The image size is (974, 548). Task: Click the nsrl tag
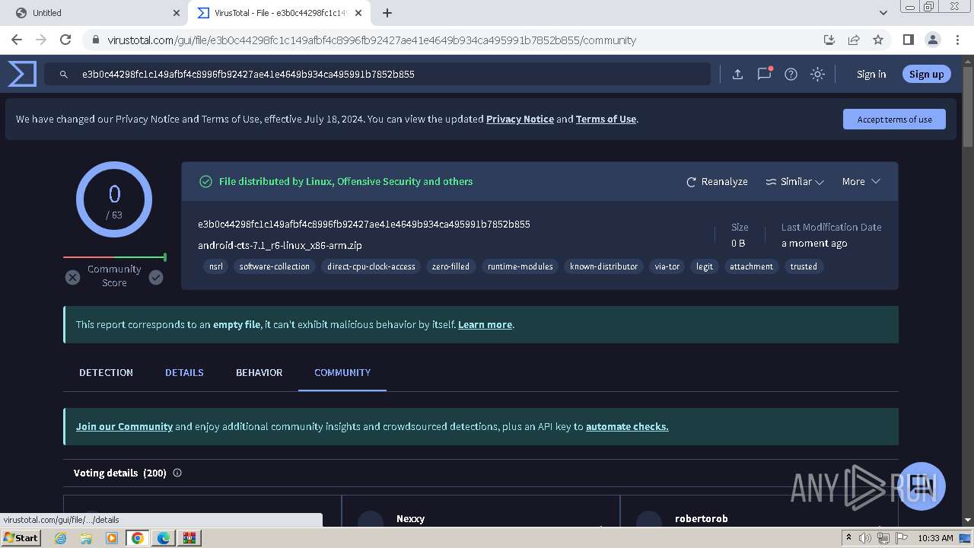click(x=216, y=266)
